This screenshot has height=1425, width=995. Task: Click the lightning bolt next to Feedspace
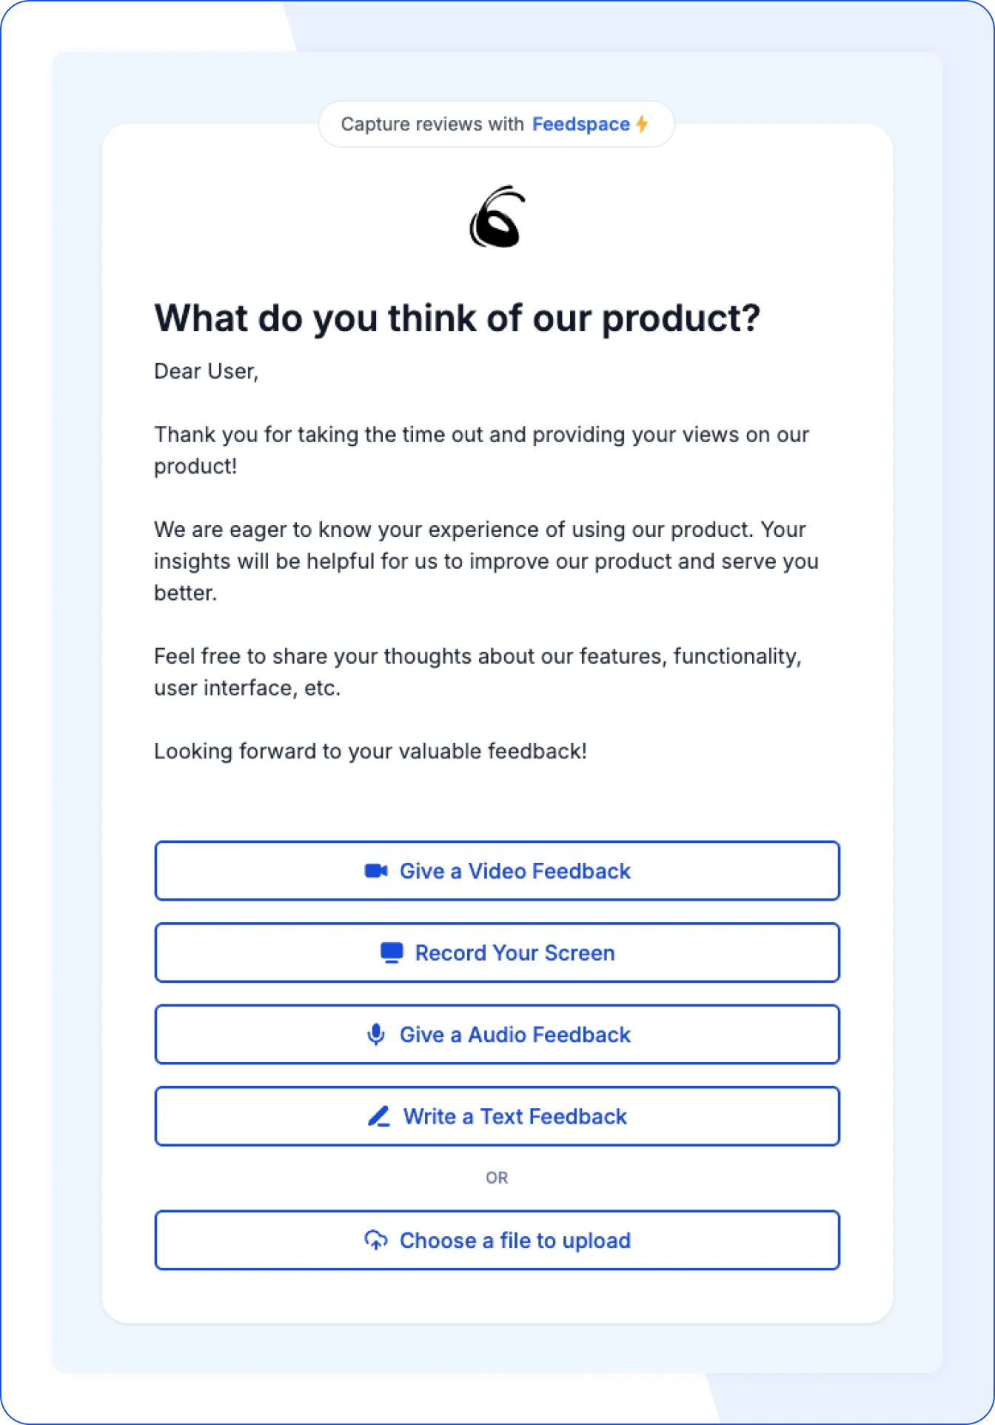point(641,123)
